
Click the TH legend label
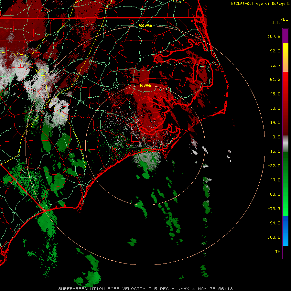[278, 252]
